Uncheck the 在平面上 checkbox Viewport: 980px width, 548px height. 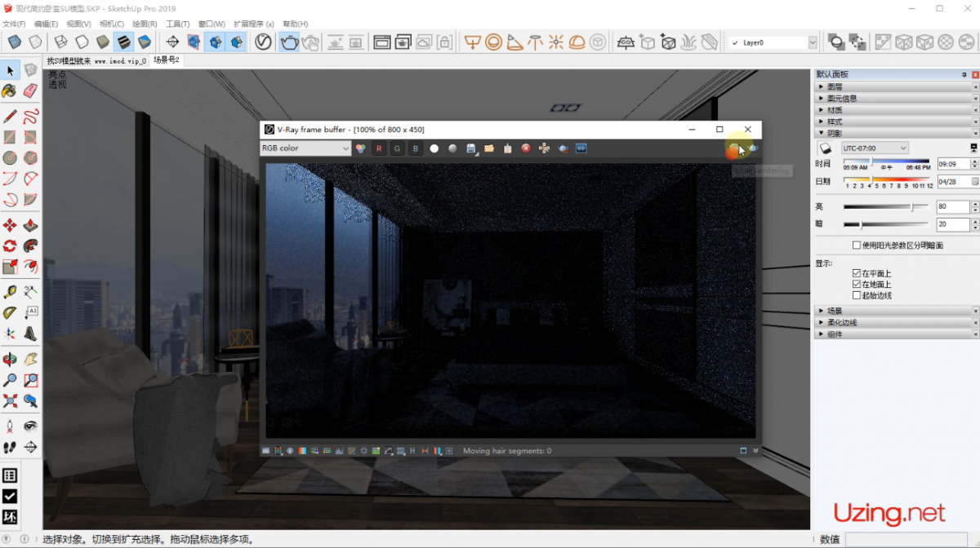[856, 273]
